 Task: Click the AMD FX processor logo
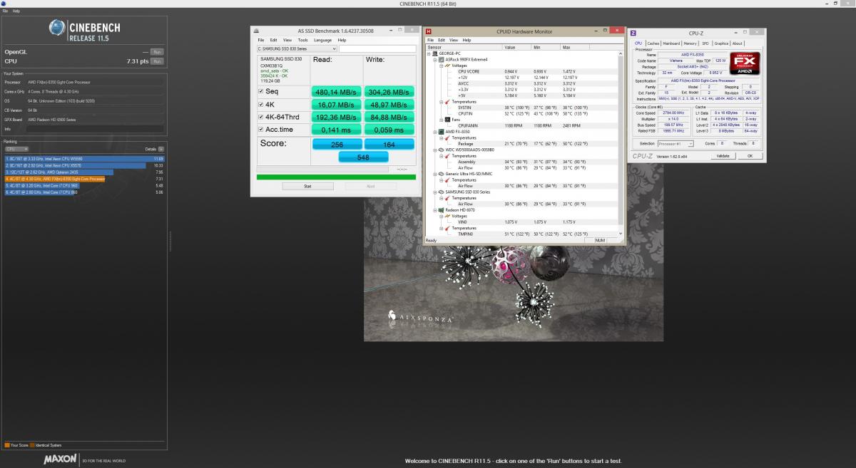(x=744, y=64)
